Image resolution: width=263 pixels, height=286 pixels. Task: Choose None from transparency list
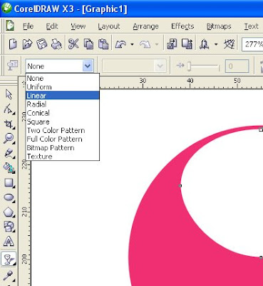(63, 78)
